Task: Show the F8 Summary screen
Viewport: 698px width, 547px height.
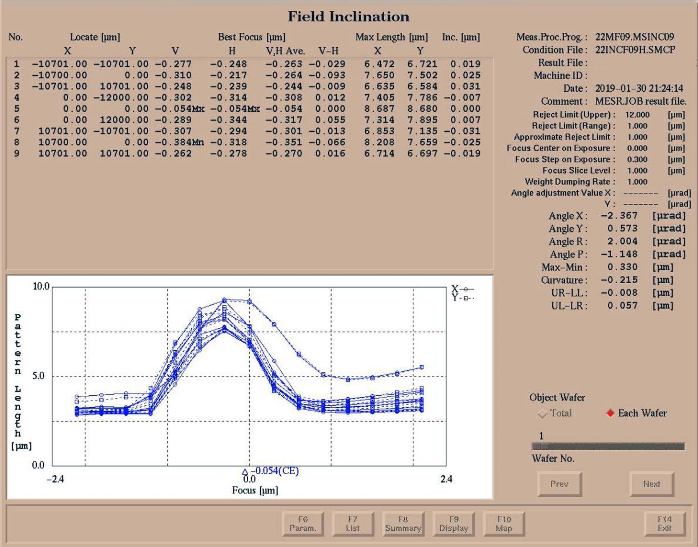Action: 403,524
